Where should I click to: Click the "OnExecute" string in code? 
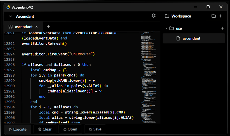tap(81, 54)
